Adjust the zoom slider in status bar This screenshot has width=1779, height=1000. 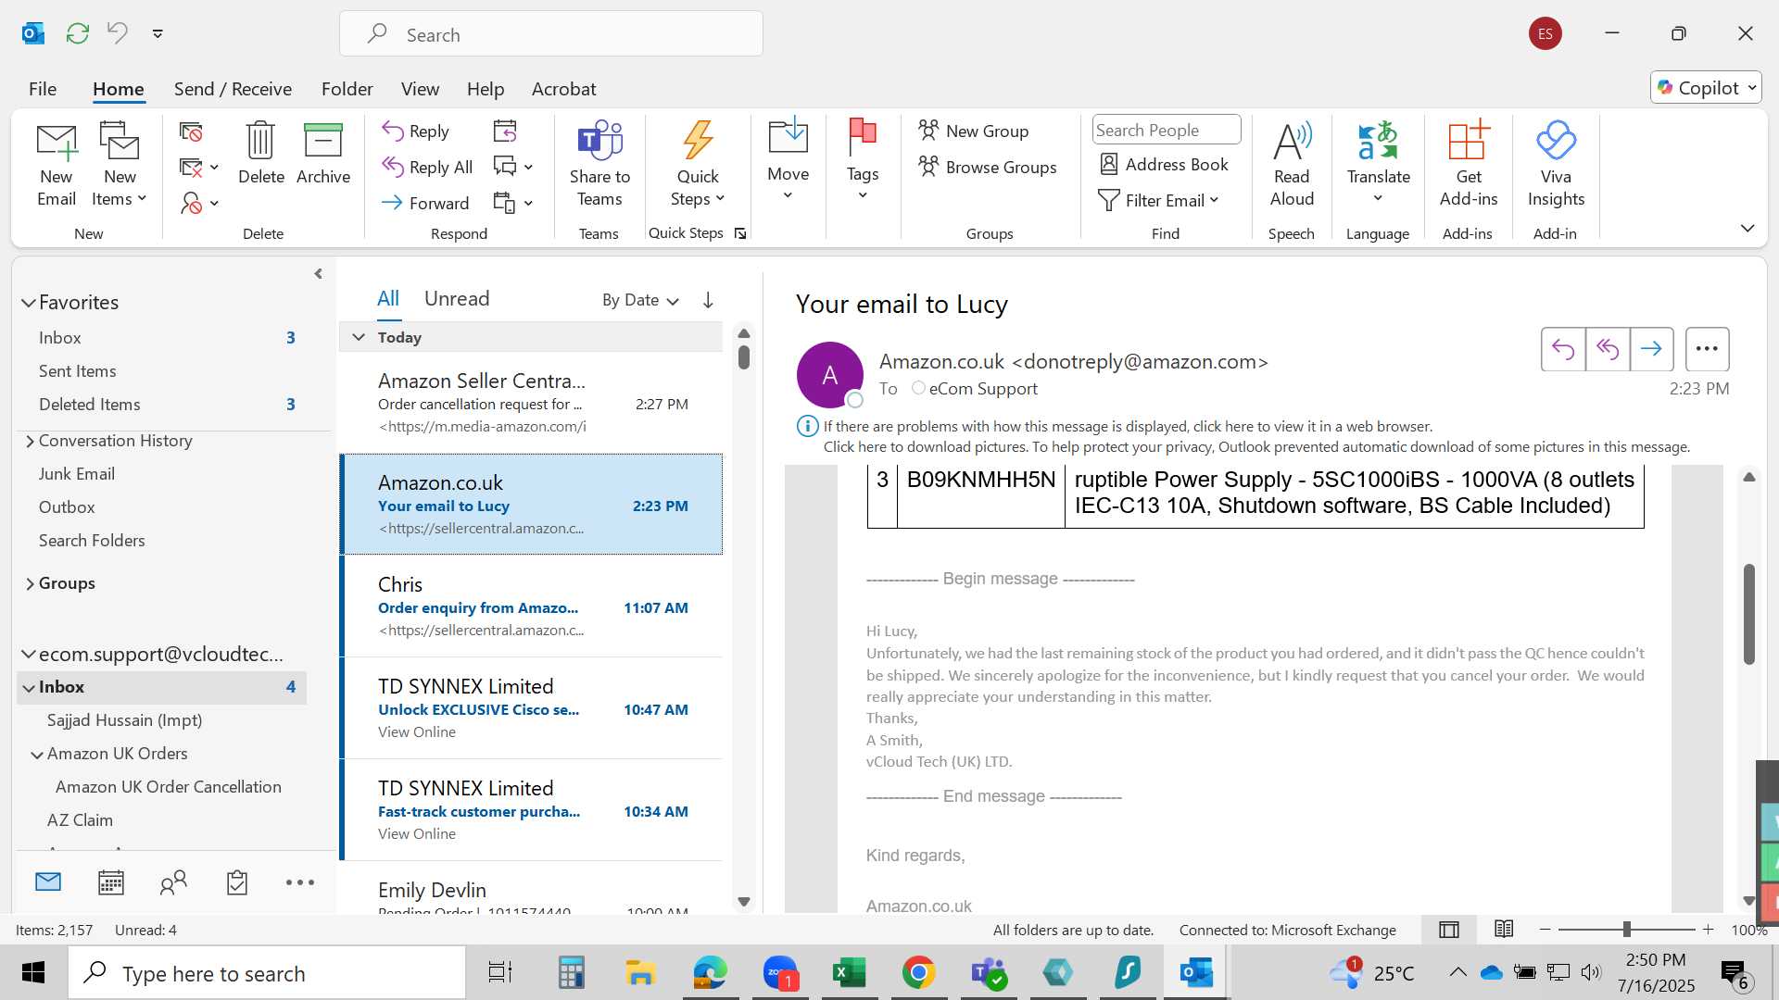[x=1626, y=930]
